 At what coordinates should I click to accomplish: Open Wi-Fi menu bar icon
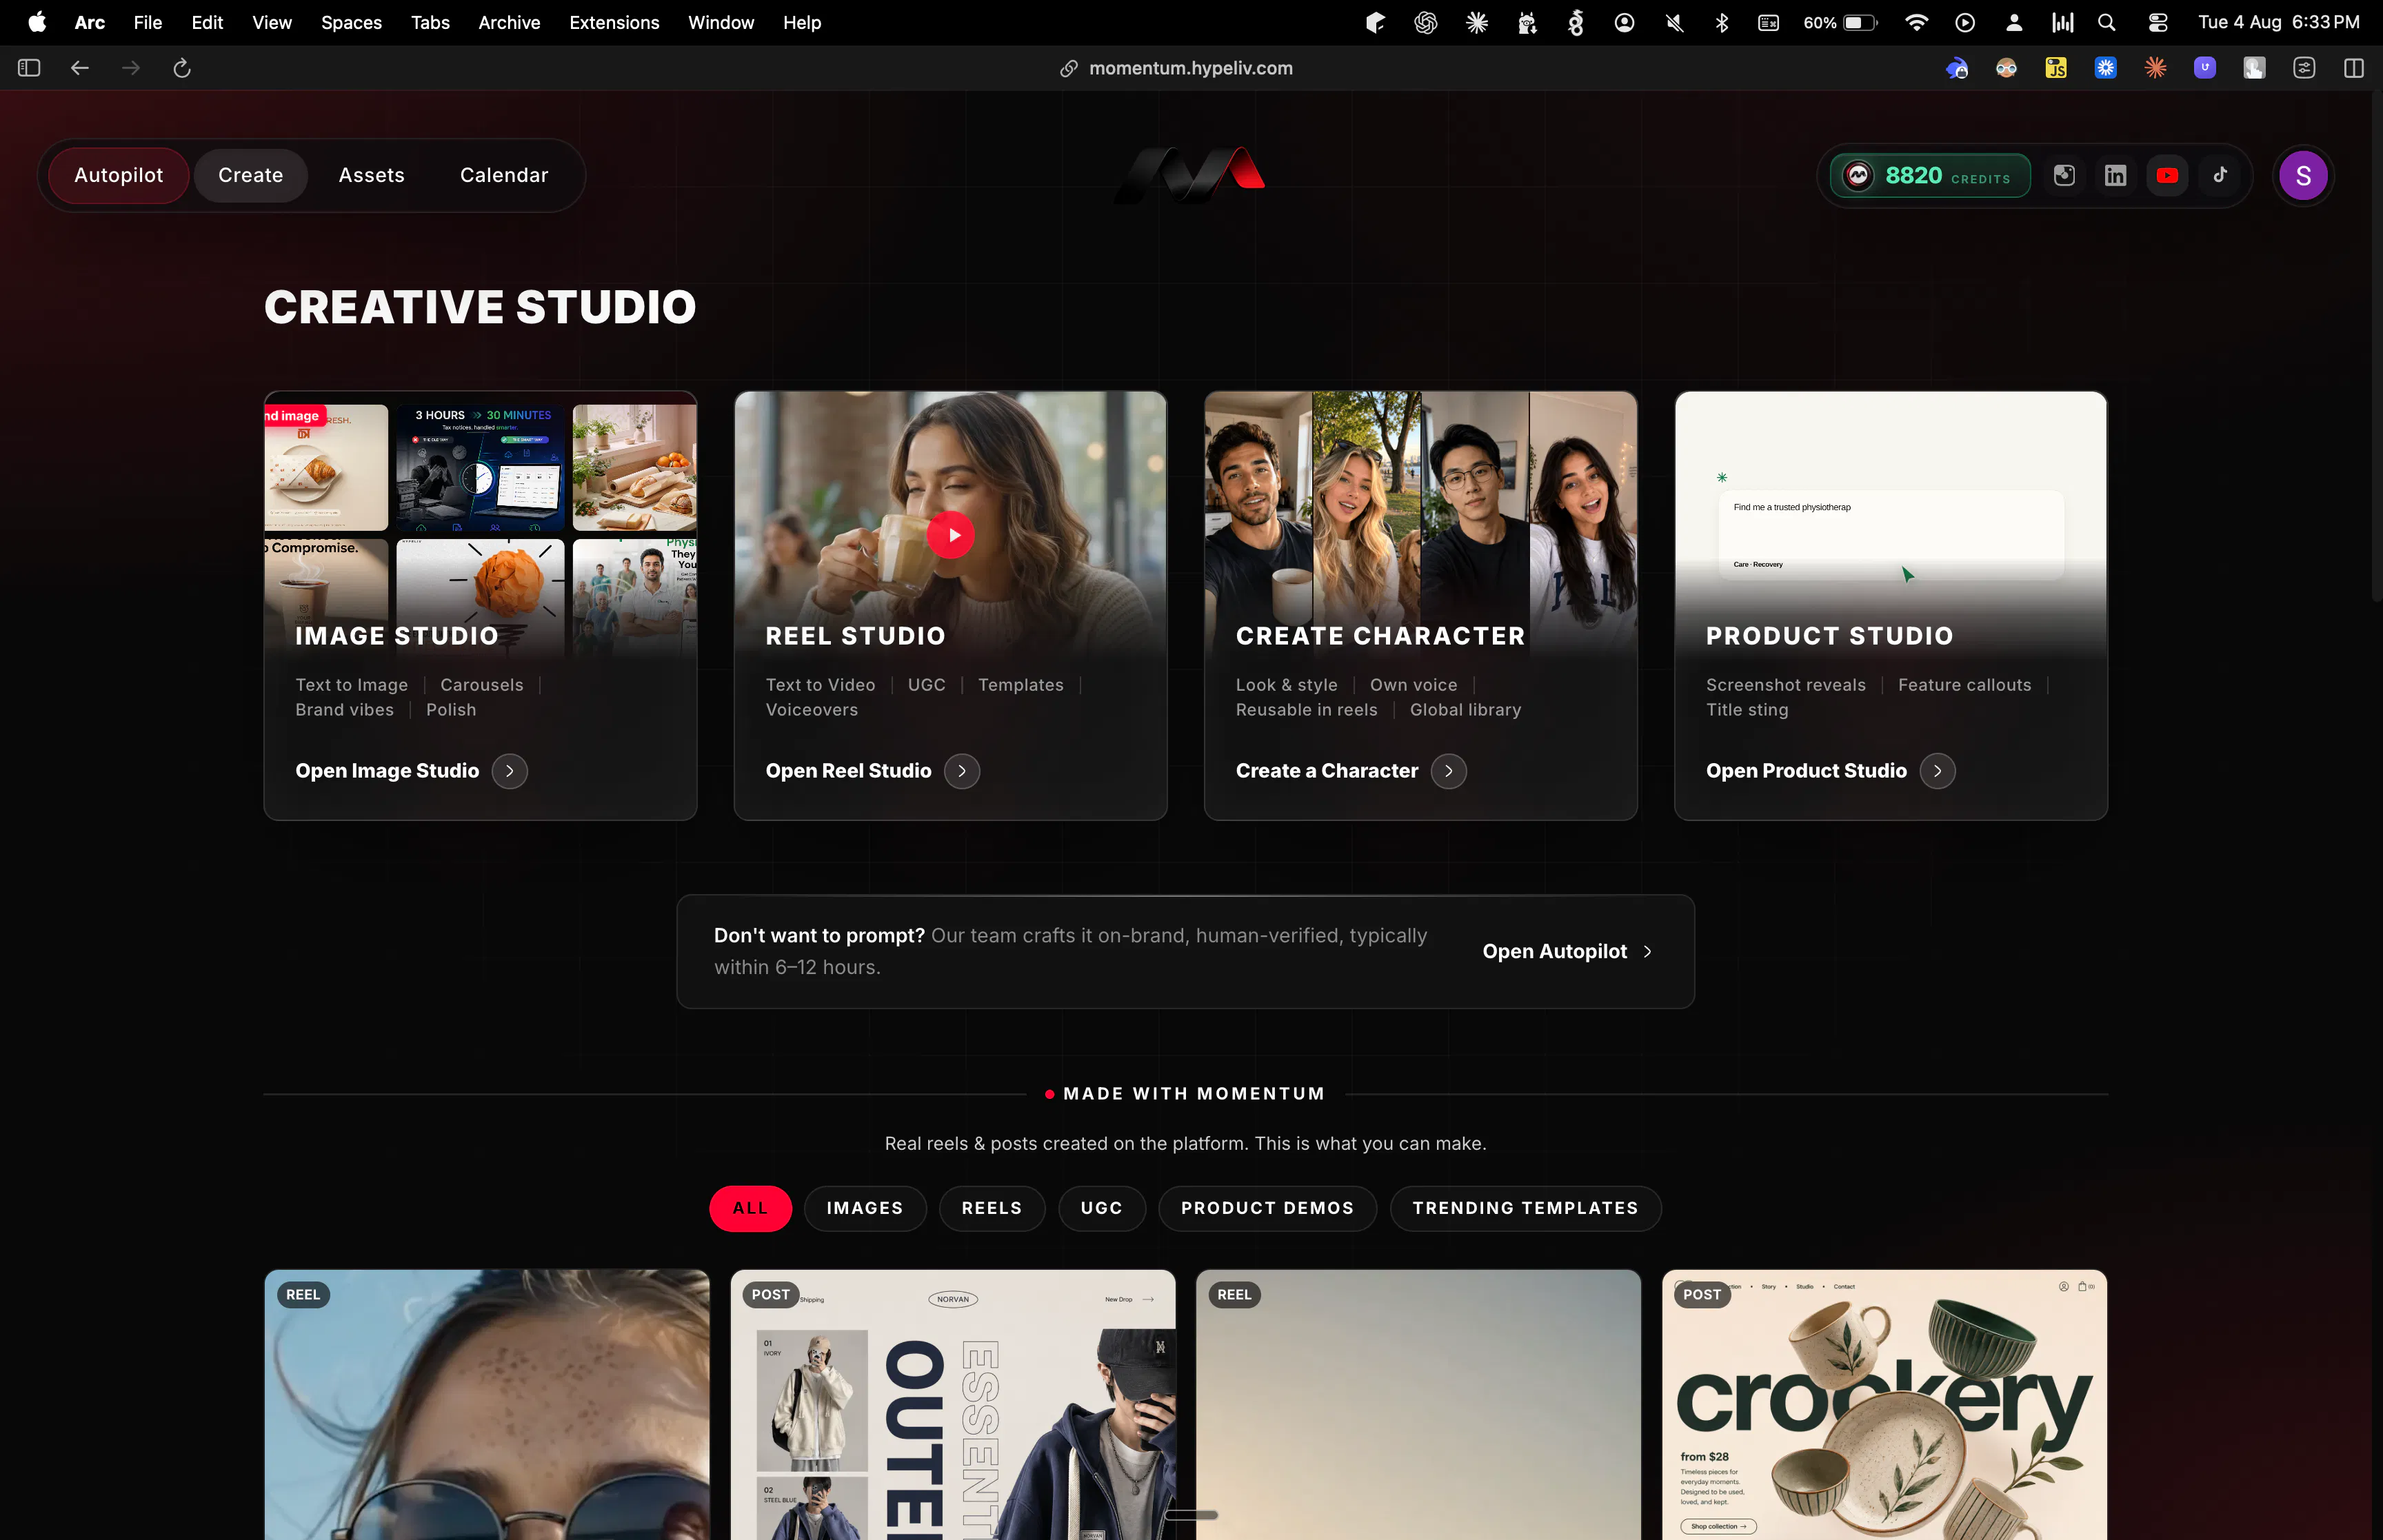tap(1916, 22)
